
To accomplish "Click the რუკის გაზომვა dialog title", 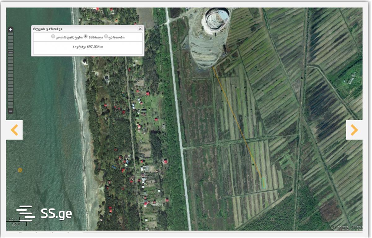I will 48,29.
